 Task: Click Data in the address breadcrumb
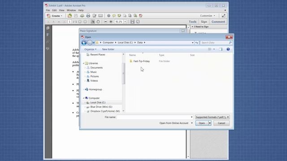tap(140, 42)
